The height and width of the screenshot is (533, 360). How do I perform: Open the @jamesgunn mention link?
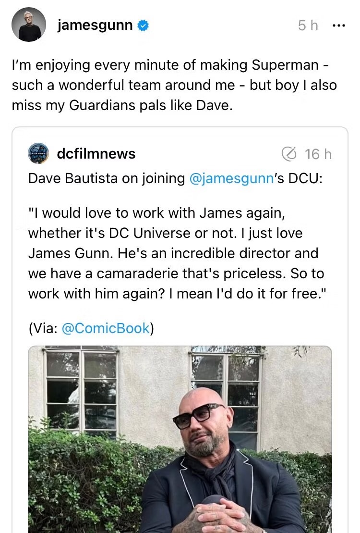(x=231, y=178)
